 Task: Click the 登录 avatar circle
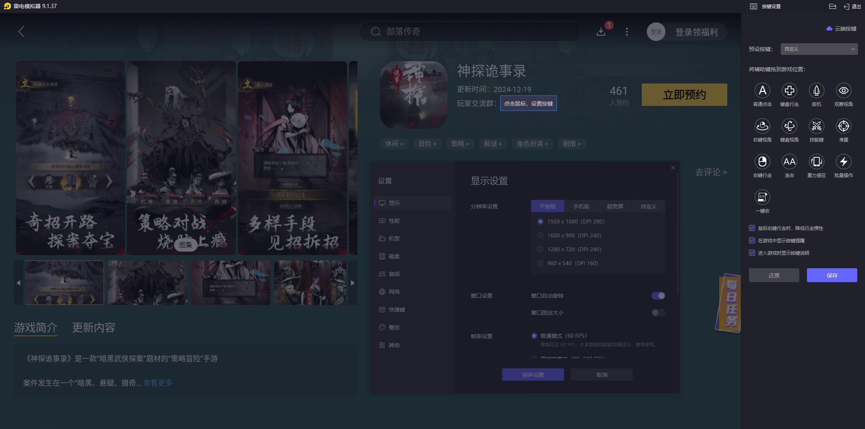[x=656, y=32]
